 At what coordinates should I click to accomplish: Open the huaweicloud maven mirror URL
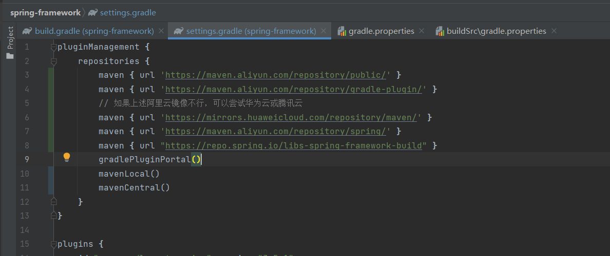[291, 117]
